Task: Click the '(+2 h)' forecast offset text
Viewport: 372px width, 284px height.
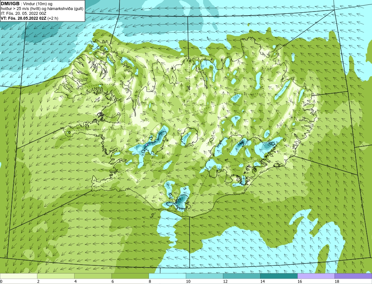Action: pyautogui.click(x=53, y=18)
